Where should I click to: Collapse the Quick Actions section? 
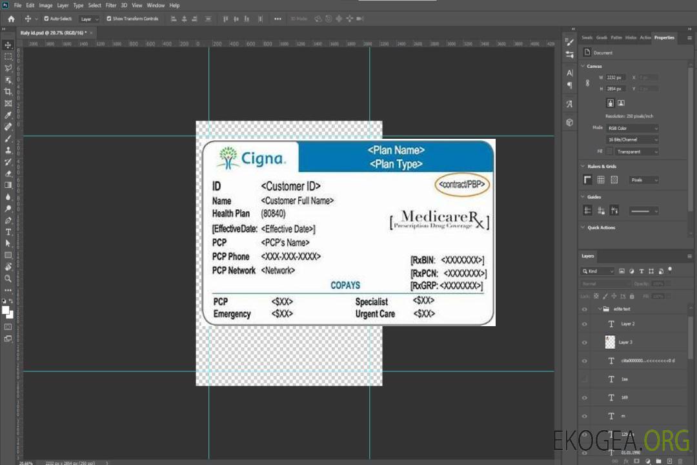click(x=583, y=227)
